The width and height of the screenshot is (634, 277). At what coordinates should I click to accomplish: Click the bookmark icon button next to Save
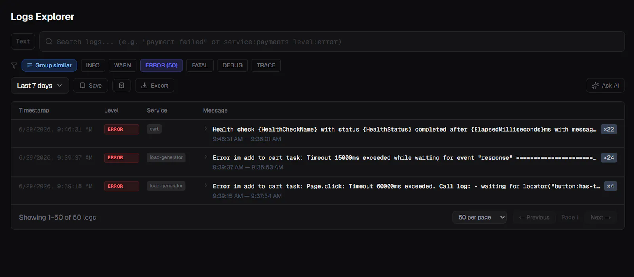(x=122, y=86)
